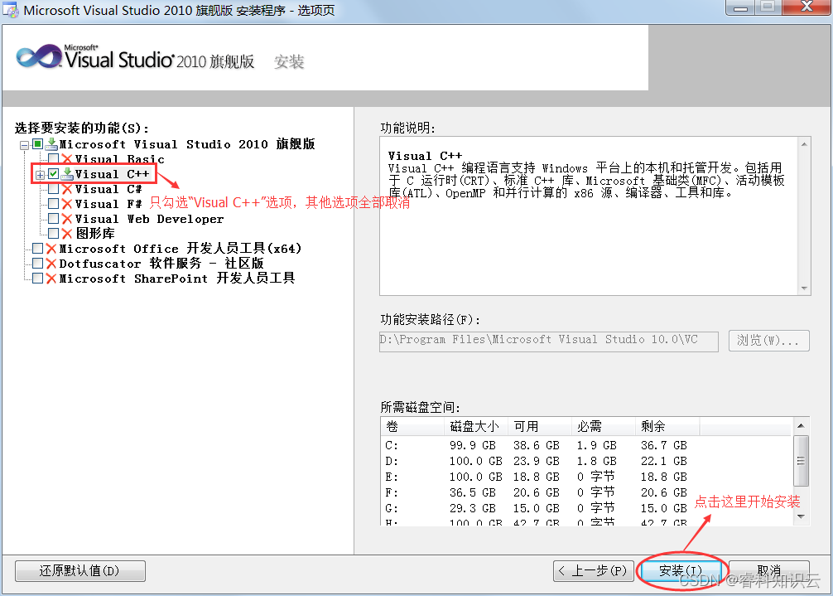Click the red X icon beside Visual Web Developer
This screenshot has width=833, height=596.
coord(67,219)
